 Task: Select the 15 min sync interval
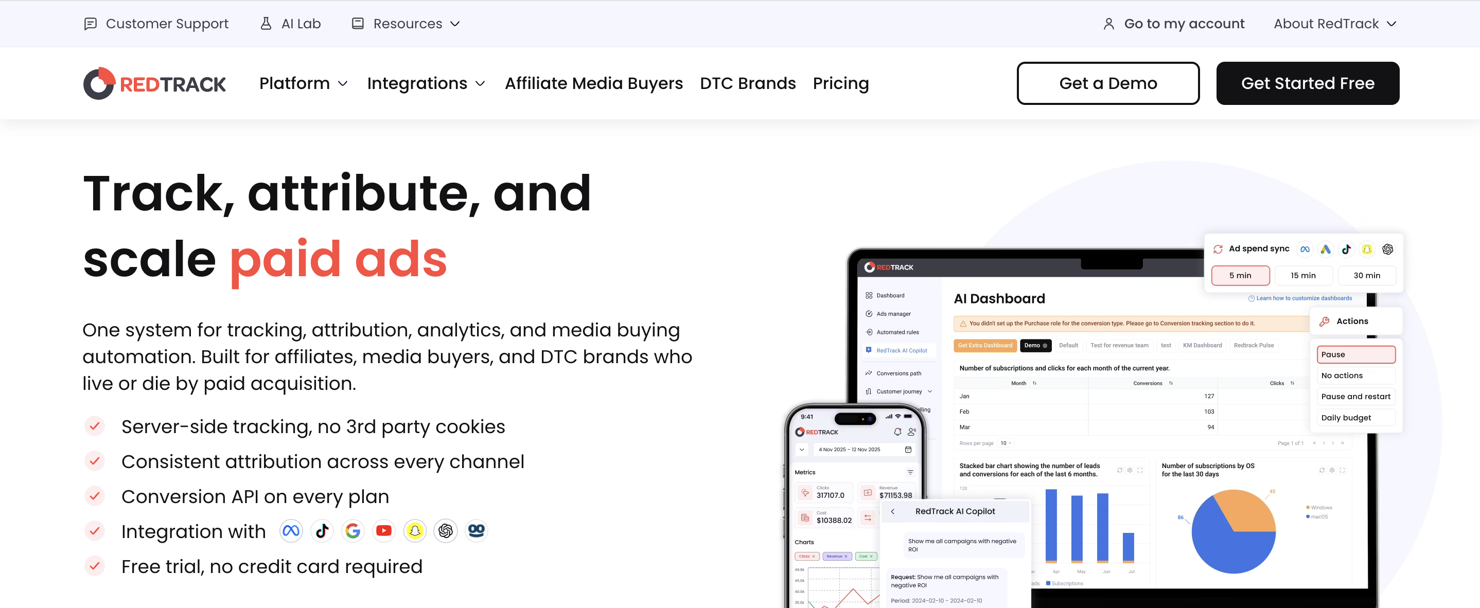point(1303,276)
